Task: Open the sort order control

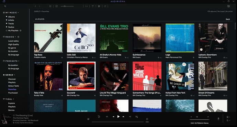Action: pos(86,6)
